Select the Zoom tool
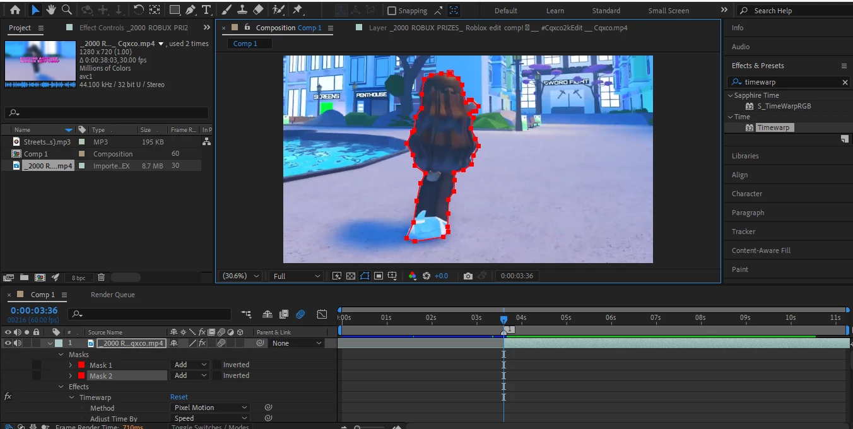Viewport: 853px width, 429px height. click(x=67, y=10)
